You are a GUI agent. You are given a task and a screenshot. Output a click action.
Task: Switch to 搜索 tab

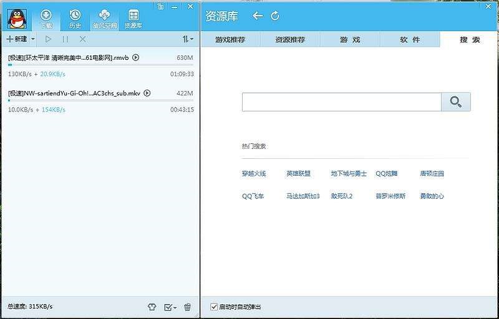tap(470, 39)
